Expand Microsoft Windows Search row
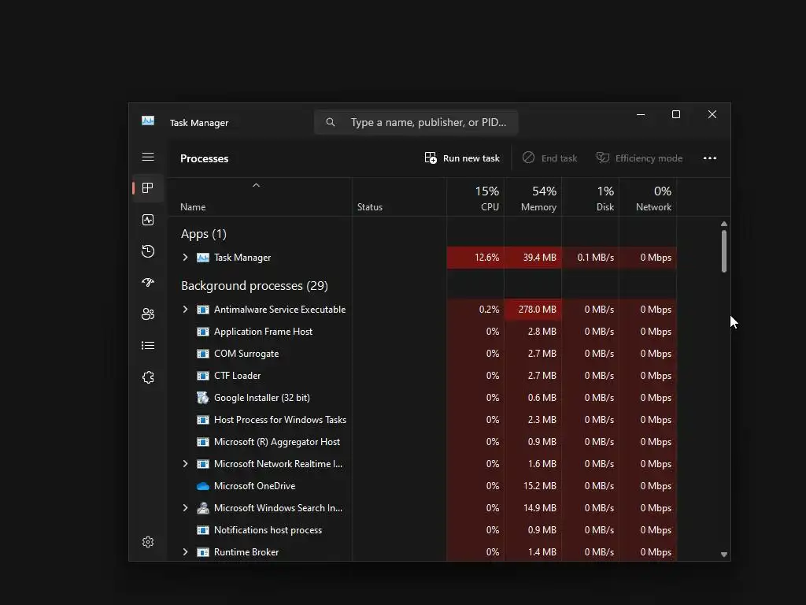 185,508
